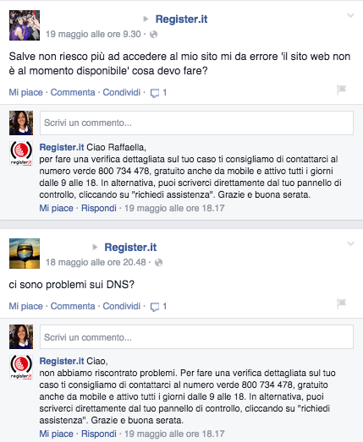Open the first poster's profile photo thumbnail

tap(25, 25)
